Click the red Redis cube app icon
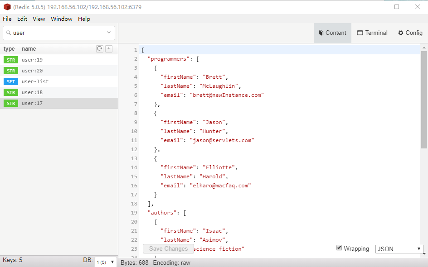The height and width of the screenshot is (267, 428). [x=7, y=7]
